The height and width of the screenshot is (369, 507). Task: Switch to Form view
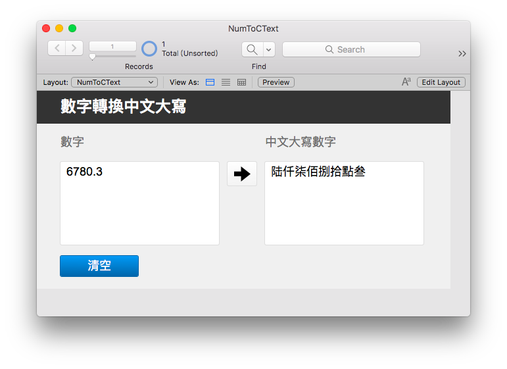pos(210,82)
